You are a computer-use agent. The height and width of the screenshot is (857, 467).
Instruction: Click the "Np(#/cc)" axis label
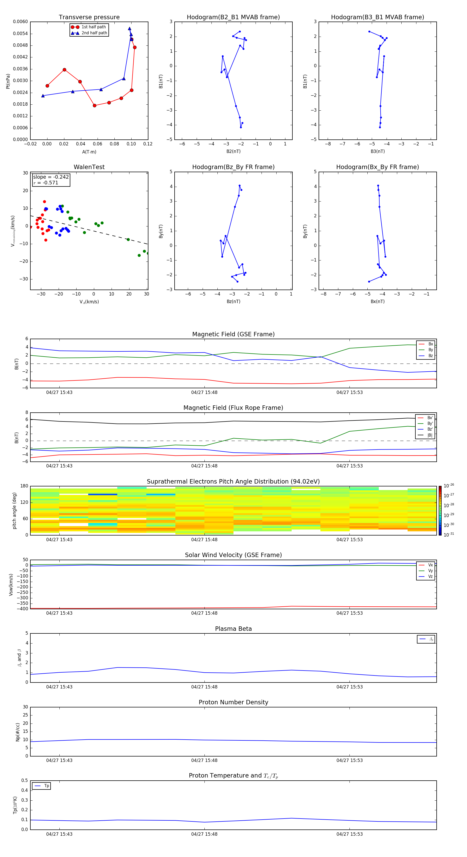pyautogui.click(x=18, y=732)
